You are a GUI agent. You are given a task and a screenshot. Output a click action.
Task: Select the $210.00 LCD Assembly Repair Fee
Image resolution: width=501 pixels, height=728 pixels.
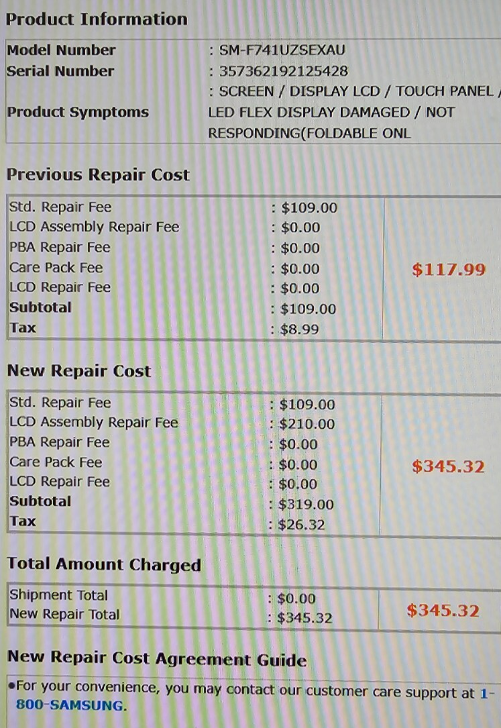tap(307, 424)
